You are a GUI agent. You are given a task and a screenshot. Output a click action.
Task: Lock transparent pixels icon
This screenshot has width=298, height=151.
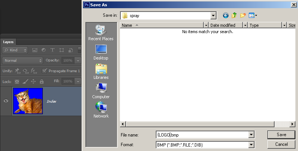tap(17, 81)
